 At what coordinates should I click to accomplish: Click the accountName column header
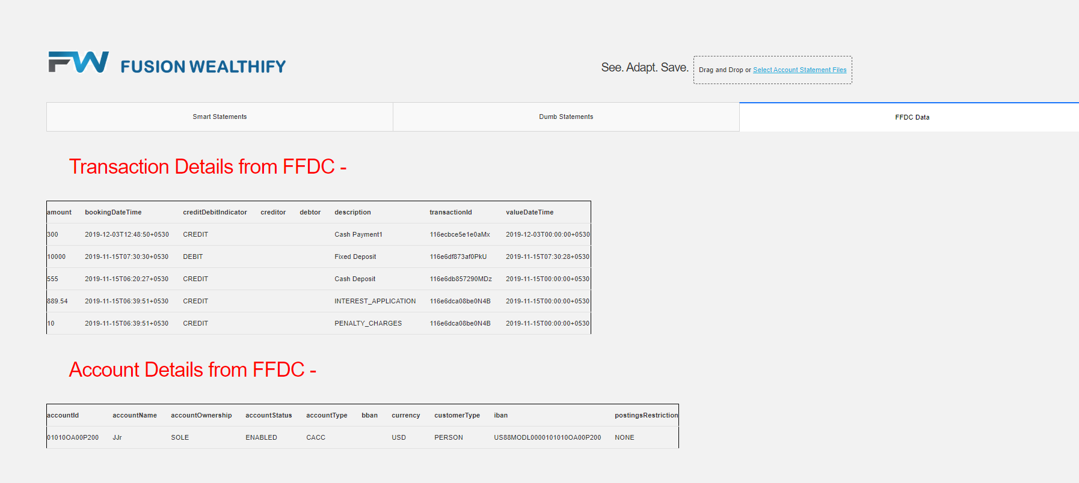(x=134, y=415)
